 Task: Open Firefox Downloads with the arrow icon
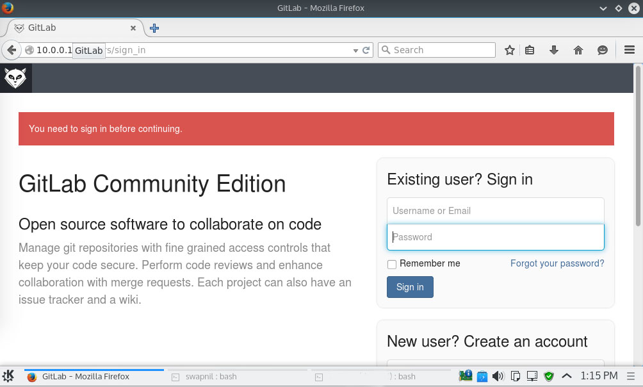coord(553,50)
